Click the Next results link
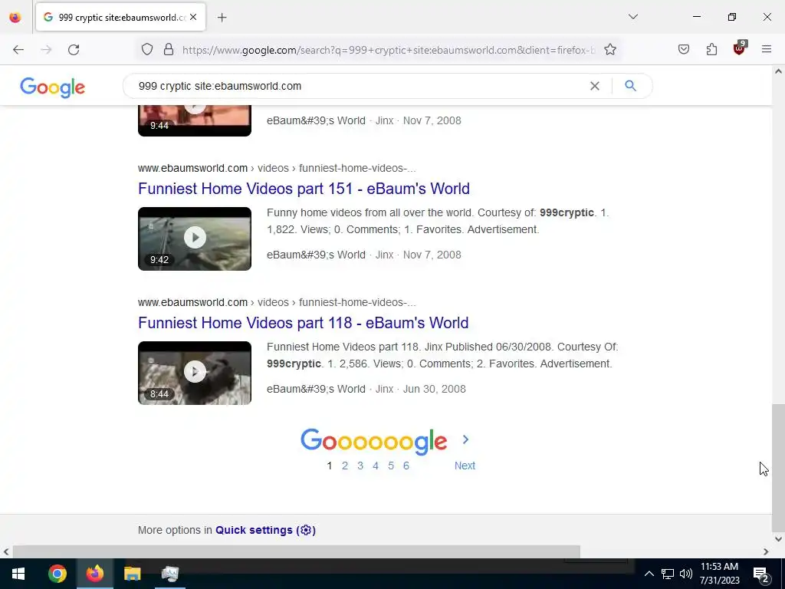Screen dimensions: 785x589 [465, 466]
